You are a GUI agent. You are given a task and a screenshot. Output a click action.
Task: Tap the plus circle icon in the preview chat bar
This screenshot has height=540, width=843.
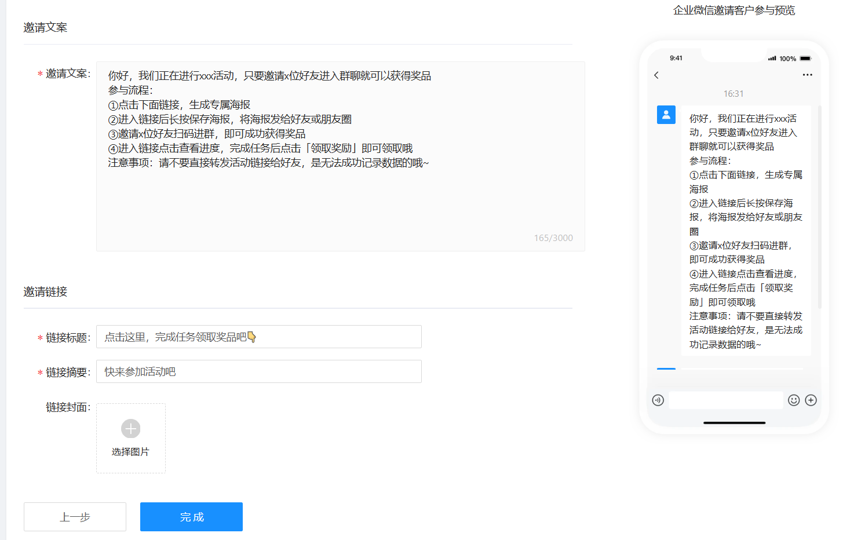click(x=811, y=400)
